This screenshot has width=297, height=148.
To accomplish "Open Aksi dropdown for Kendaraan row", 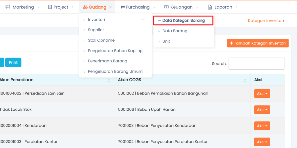I will point(262,126).
